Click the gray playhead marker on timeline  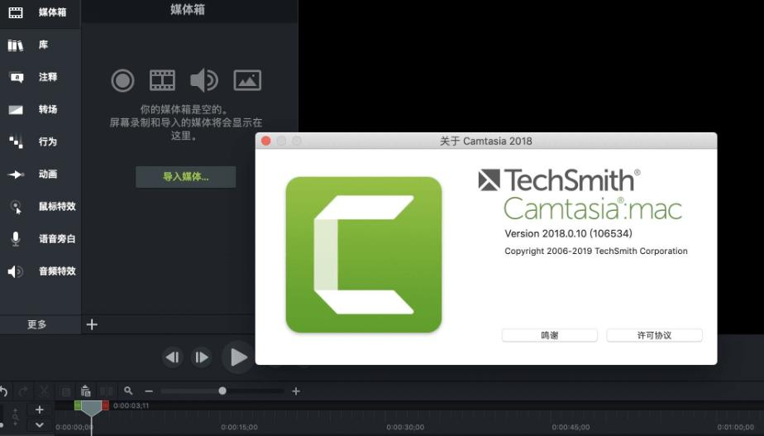pos(91,409)
